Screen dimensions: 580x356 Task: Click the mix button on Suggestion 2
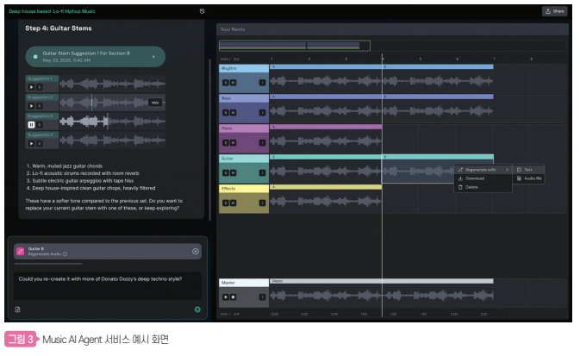pyautogui.click(x=155, y=103)
